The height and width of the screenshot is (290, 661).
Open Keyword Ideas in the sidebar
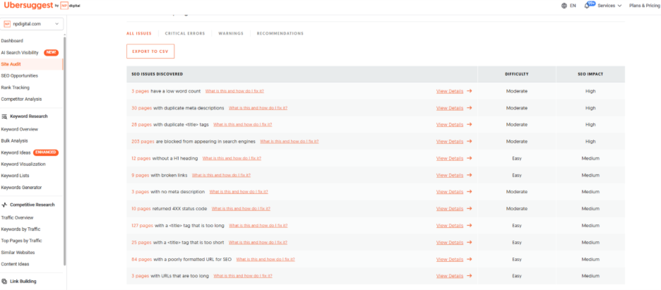(16, 152)
